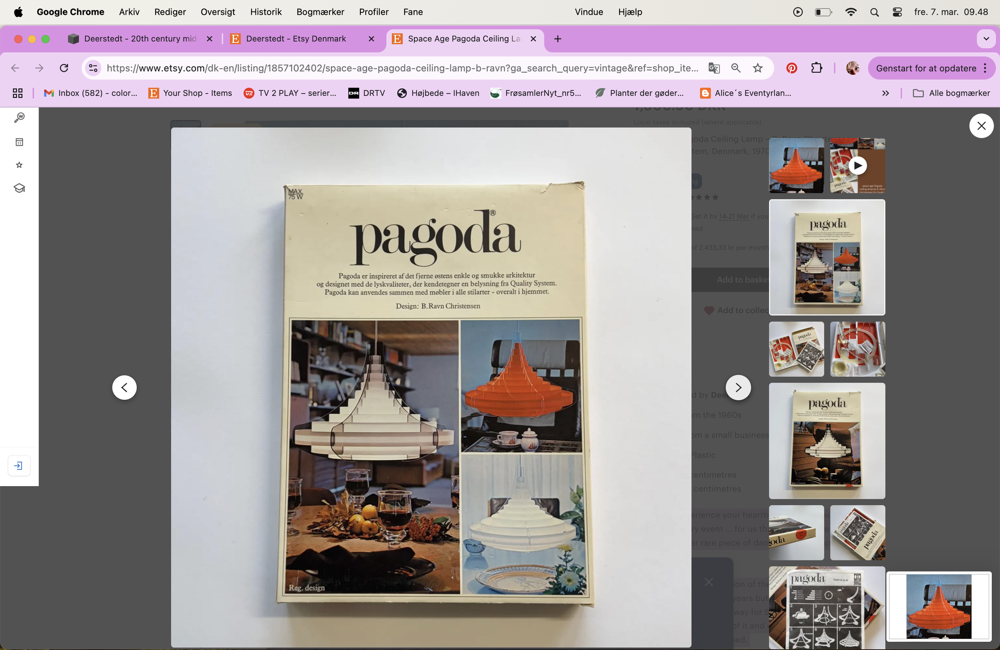Collapse the extension sidebar panel

click(x=19, y=465)
